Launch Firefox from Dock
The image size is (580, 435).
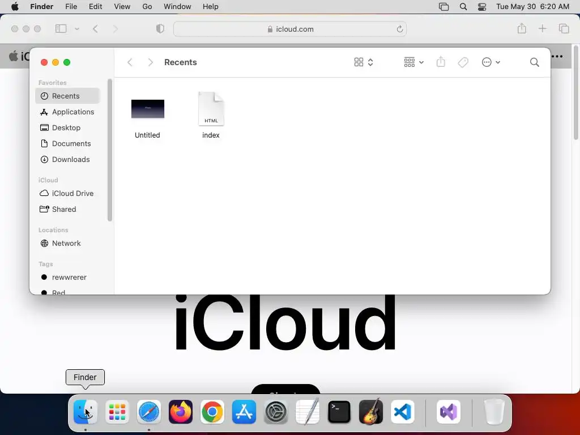coord(181,412)
